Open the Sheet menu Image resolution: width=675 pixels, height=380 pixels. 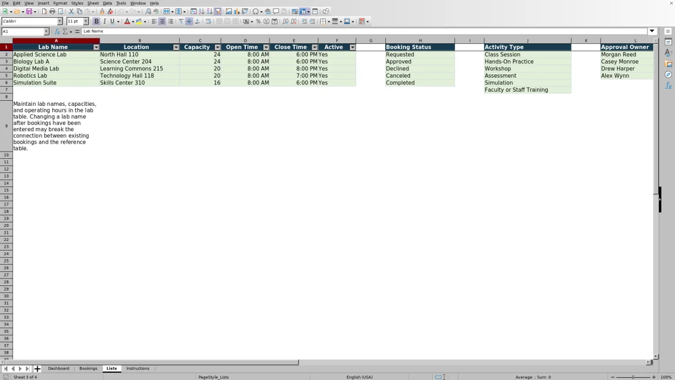coord(93,3)
